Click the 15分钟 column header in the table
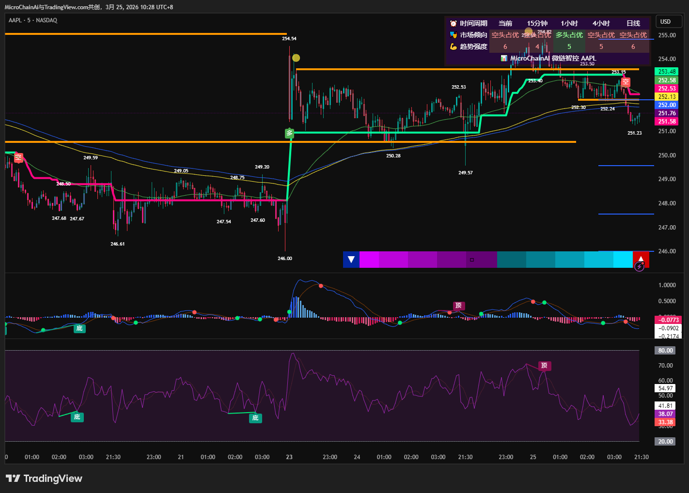The width and height of the screenshot is (689, 493). [537, 23]
